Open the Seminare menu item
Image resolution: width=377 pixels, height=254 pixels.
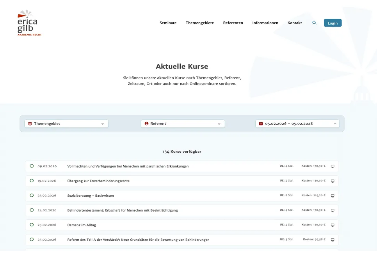pyautogui.click(x=168, y=23)
